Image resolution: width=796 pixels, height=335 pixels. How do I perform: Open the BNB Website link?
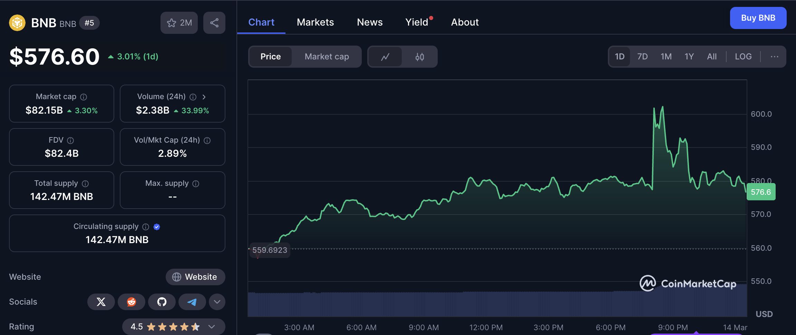195,277
